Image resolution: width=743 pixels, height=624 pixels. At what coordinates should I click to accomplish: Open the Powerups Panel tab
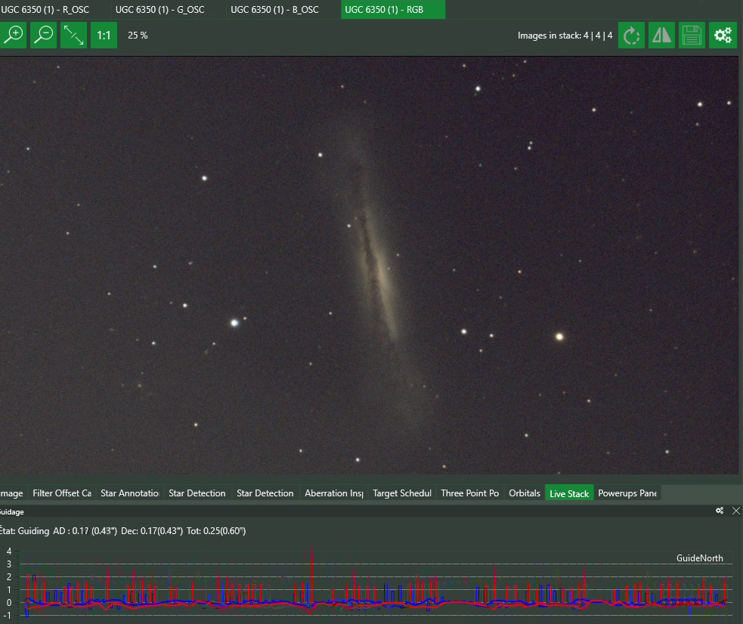coord(627,493)
